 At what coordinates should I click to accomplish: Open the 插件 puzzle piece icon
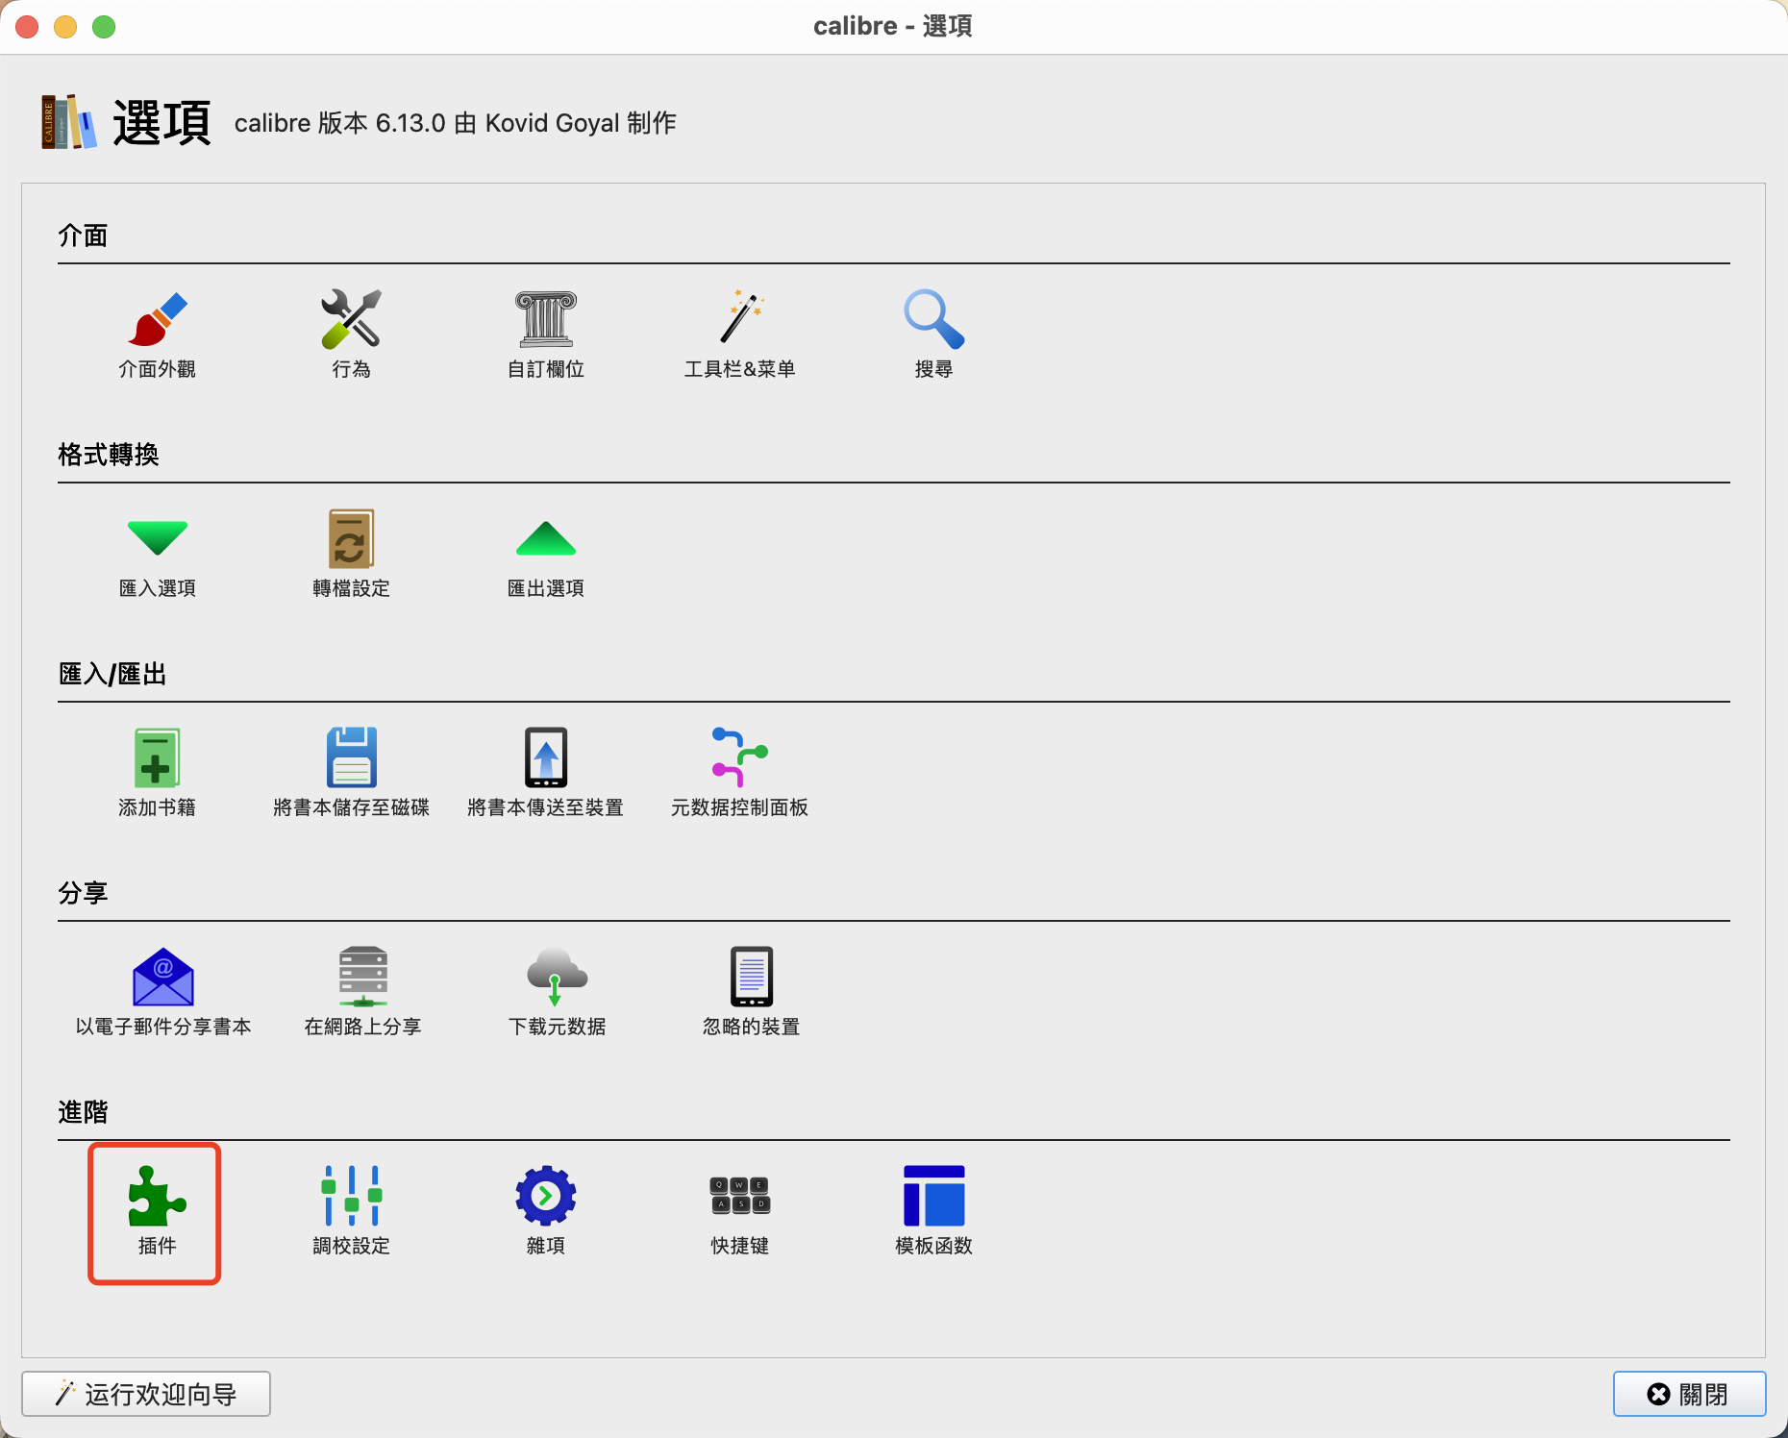point(157,1197)
